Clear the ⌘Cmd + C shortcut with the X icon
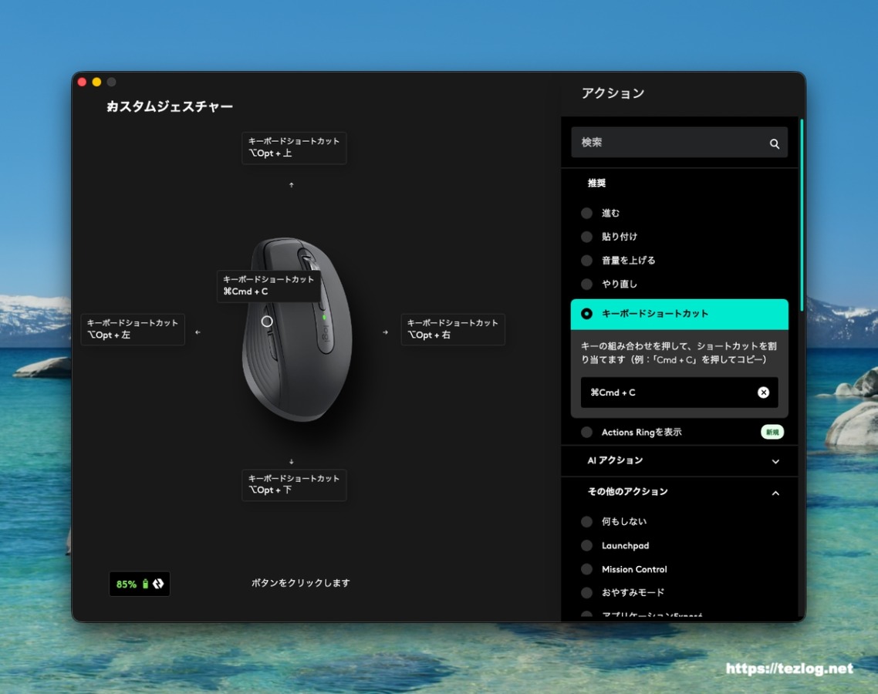This screenshot has height=694, width=878. click(763, 392)
